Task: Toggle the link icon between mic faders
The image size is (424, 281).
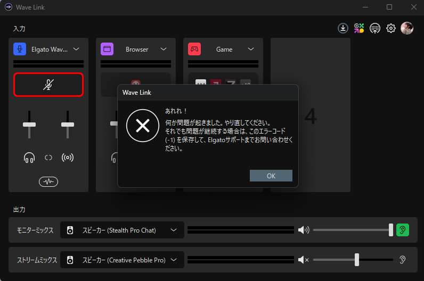Action: point(48,158)
